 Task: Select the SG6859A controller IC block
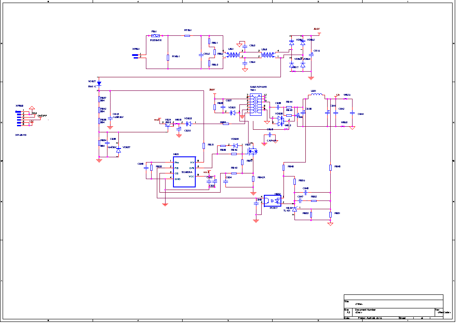pyautogui.click(x=184, y=172)
